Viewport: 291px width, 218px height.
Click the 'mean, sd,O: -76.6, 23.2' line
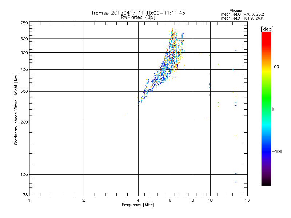[242, 14]
